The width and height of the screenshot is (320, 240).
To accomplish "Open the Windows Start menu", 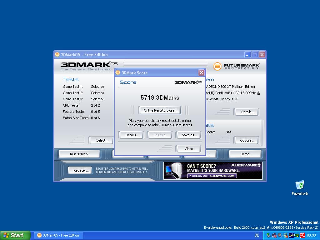I will [x=15, y=235].
